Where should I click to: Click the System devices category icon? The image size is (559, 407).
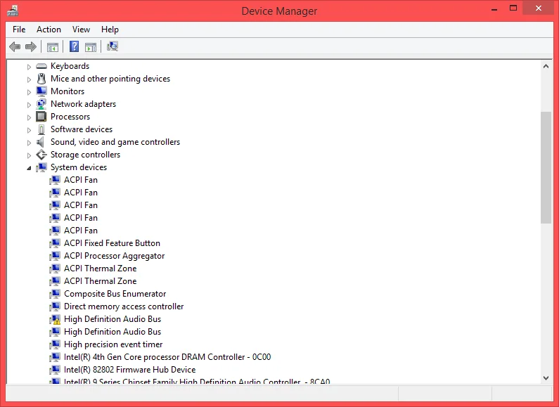tap(41, 167)
